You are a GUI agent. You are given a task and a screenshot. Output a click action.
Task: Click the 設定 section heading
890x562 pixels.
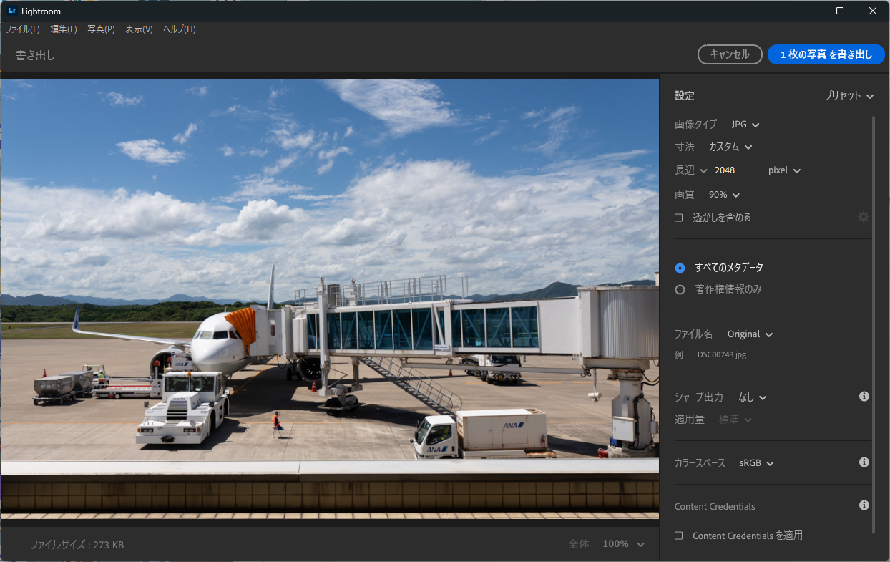pos(685,96)
